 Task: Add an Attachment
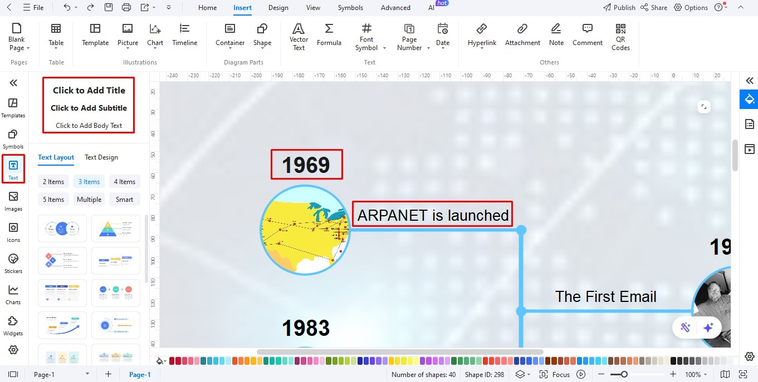click(522, 34)
